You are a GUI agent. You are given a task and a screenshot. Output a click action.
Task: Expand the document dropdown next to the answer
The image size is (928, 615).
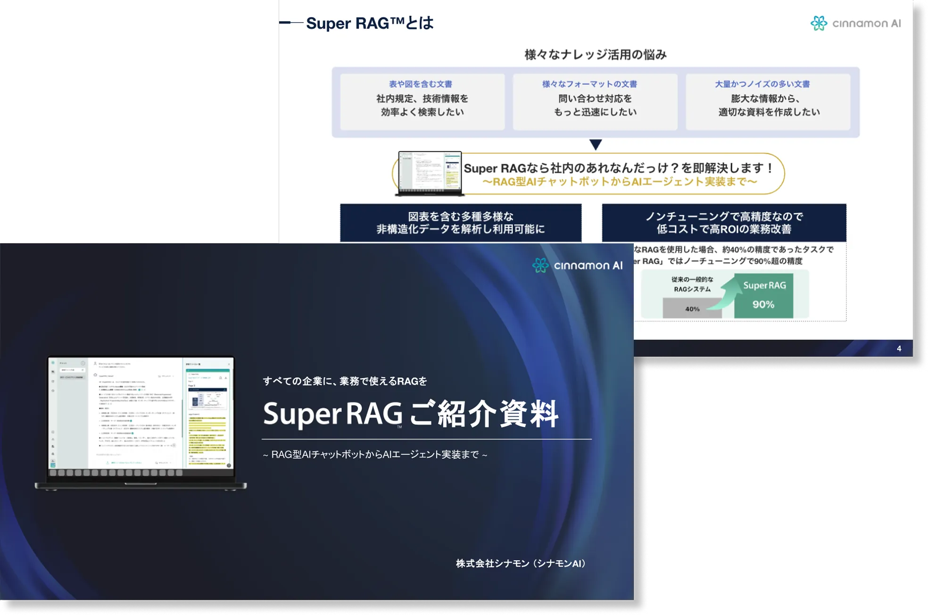click(165, 376)
